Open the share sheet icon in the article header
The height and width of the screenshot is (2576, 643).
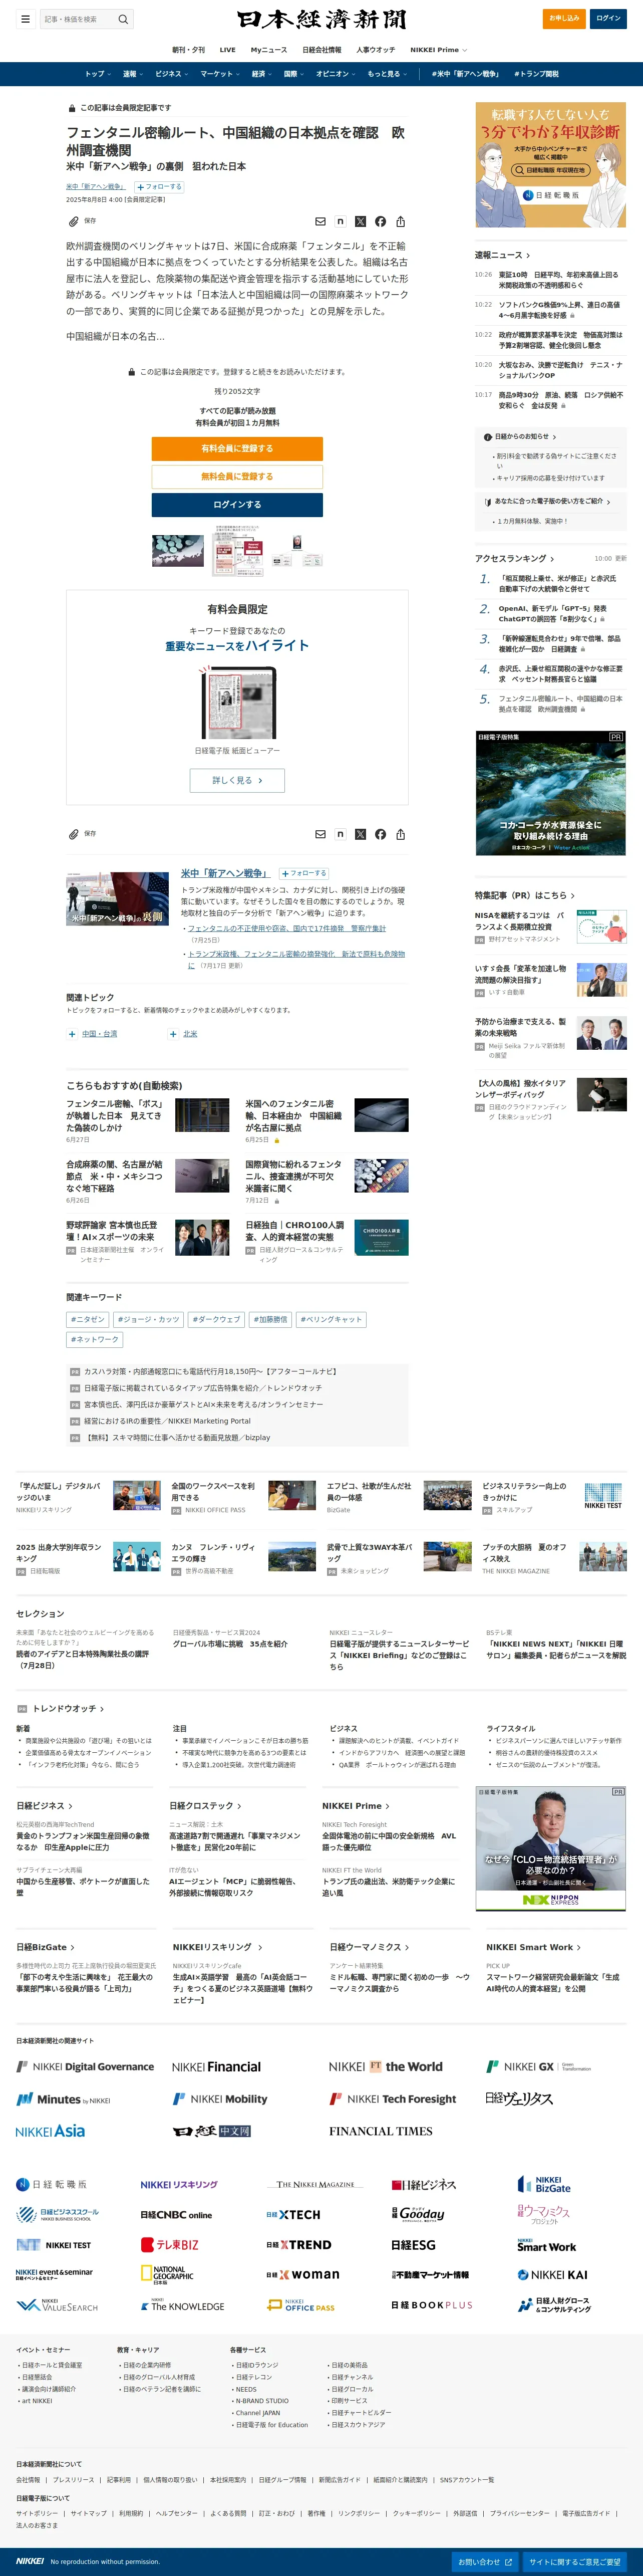(400, 222)
